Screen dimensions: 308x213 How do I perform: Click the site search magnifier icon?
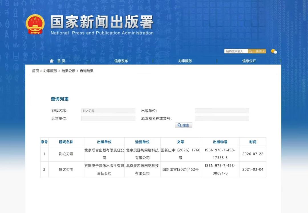coord(250,51)
